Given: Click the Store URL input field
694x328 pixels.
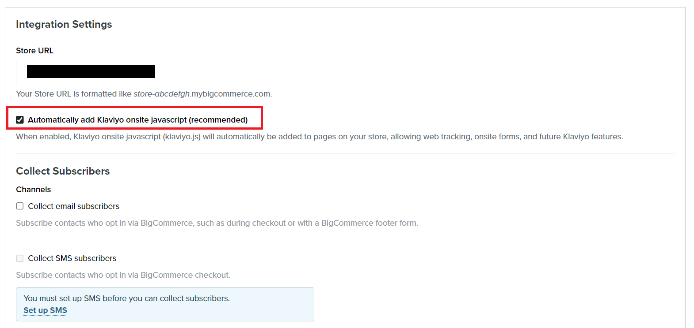Looking at the screenshot, I should pyautogui.click(x=165, y=73).
